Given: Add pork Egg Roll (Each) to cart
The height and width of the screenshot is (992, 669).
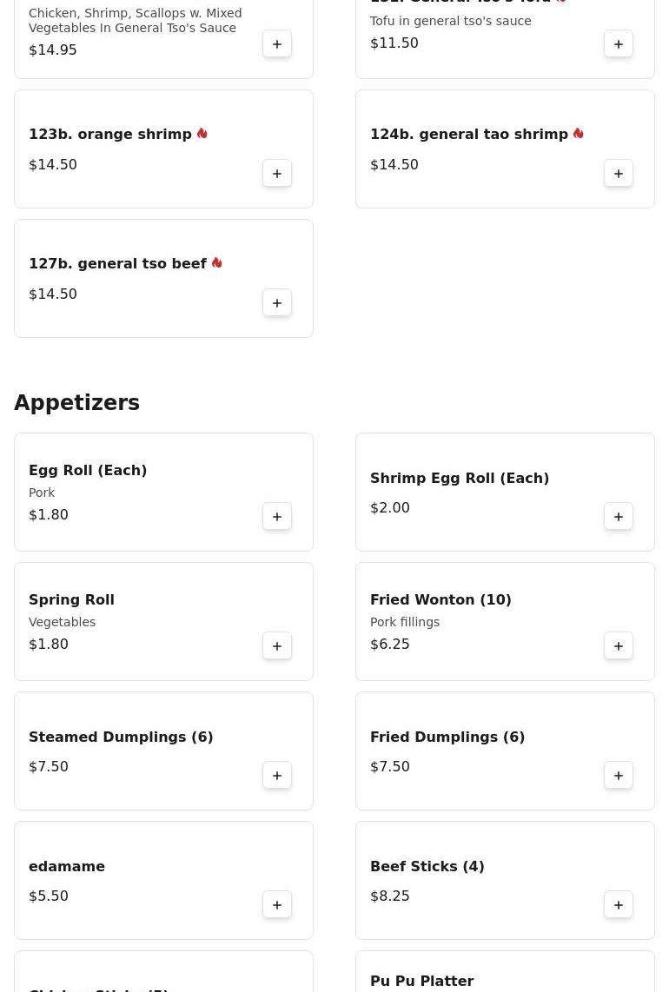Looking at the screenshot, I should click(x=277, y=517).
